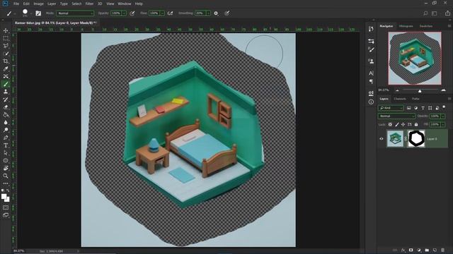Toggle pixel layer filter
Screen dimensions: 453x254
pyautogui.click(x=409, y=108)
